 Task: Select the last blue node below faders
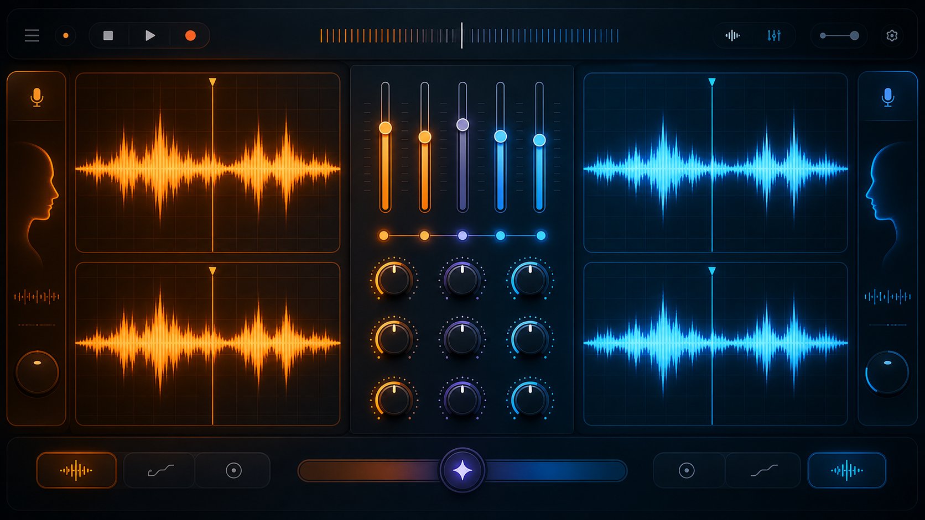tap(541, 235)
